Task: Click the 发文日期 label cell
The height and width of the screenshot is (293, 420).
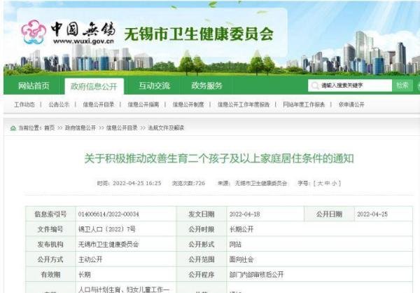Action: click(x=202, y=214)
